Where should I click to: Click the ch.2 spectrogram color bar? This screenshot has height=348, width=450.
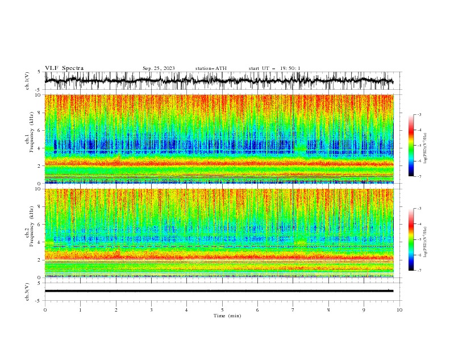click(411, 239)
